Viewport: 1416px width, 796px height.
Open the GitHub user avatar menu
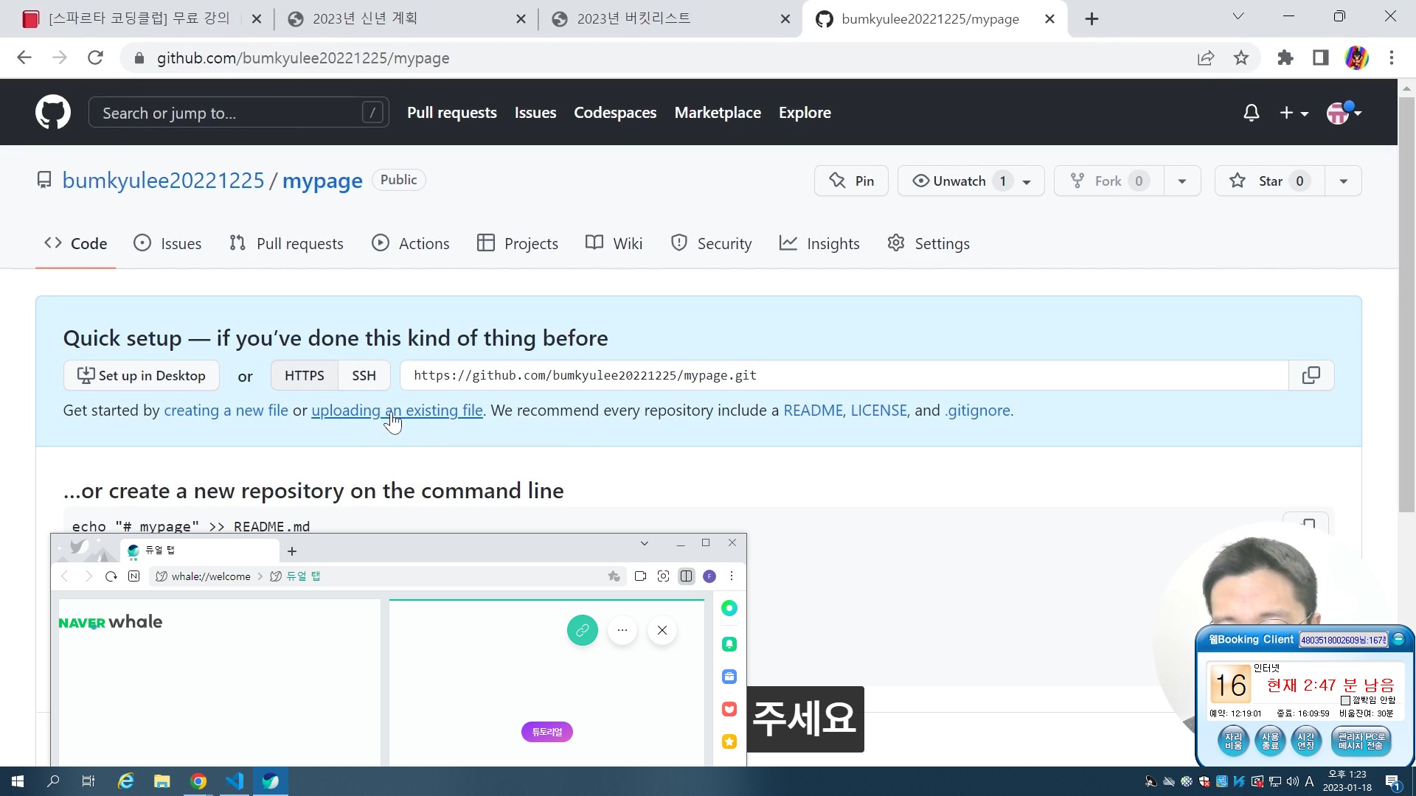(1344, 113)
